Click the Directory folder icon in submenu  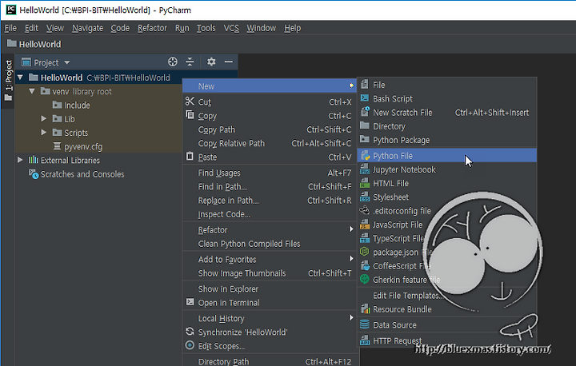(x=365, y=125)
